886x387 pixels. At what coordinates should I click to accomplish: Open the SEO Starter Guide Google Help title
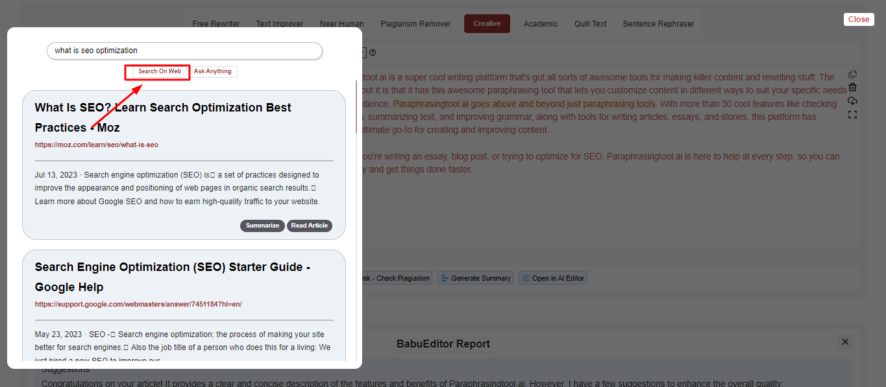tap(173, 277)
